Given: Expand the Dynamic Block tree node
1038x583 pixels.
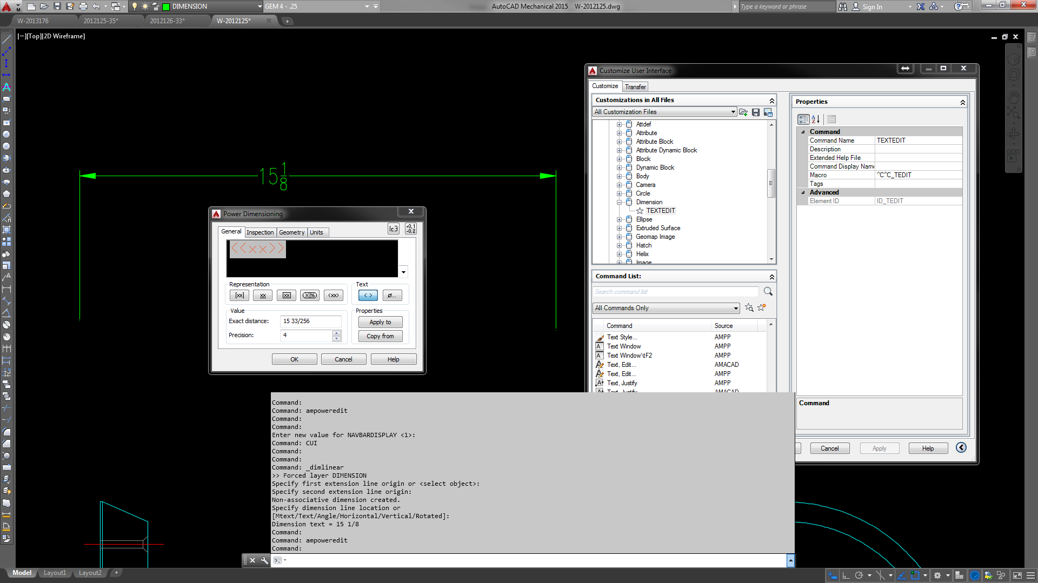Looking at the screenshot, I should tap(620, 167).
